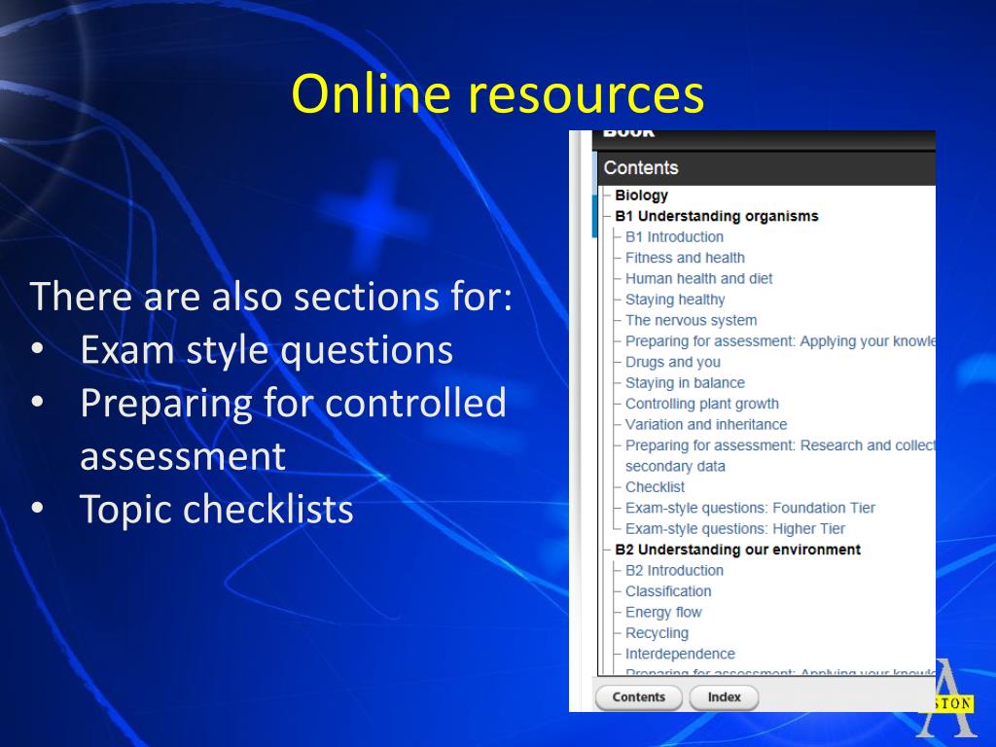
Task: Select Drugs and you topic
Action: pos(673,362)
